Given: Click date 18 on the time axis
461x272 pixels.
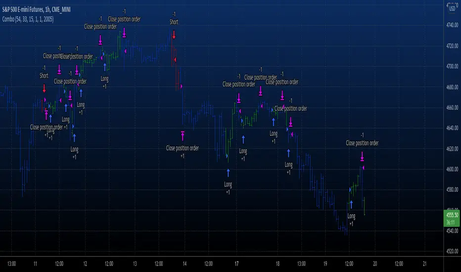Looking at the screenshot, I should [x=277, y=264].
